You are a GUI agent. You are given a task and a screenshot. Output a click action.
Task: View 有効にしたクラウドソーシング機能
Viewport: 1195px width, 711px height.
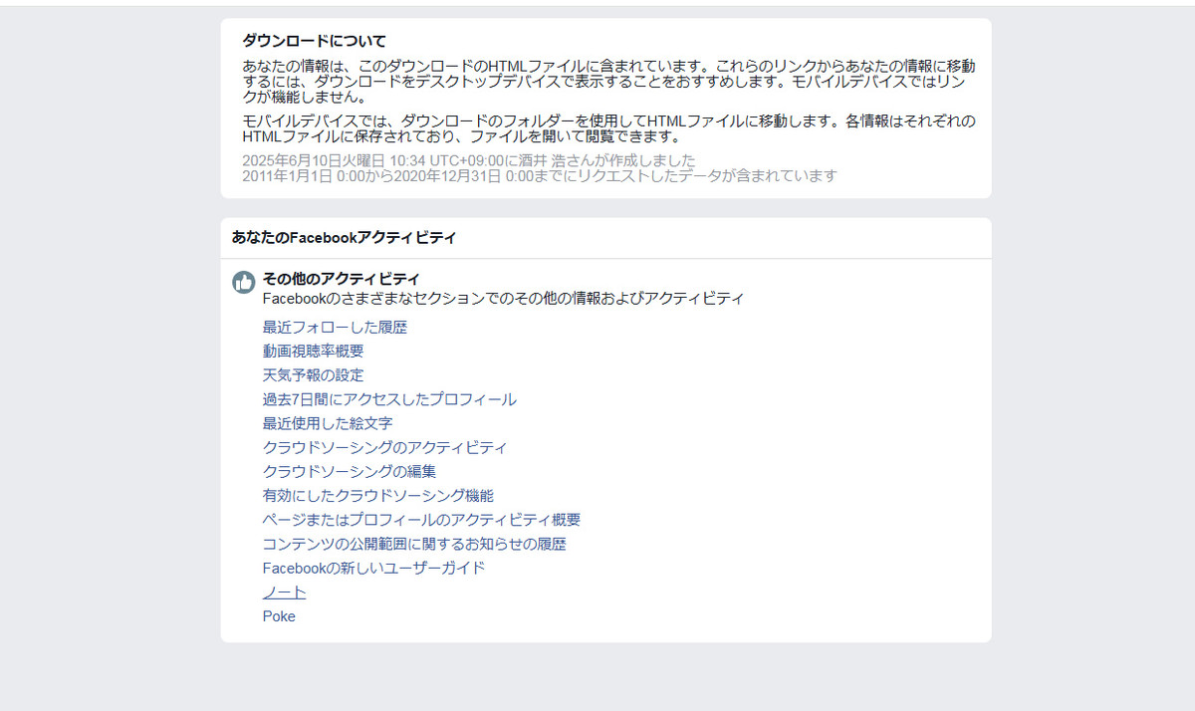(378, 495)
